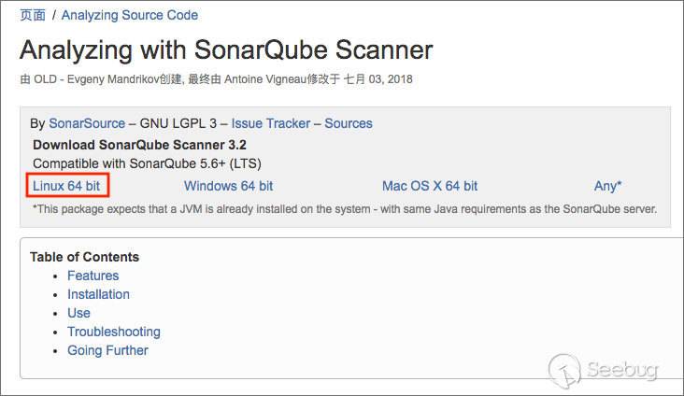The height and width of the screenshot is (396, 684).
Task: Go to Analyzing Source Code breadcrumb
Action: pos(130,15)
